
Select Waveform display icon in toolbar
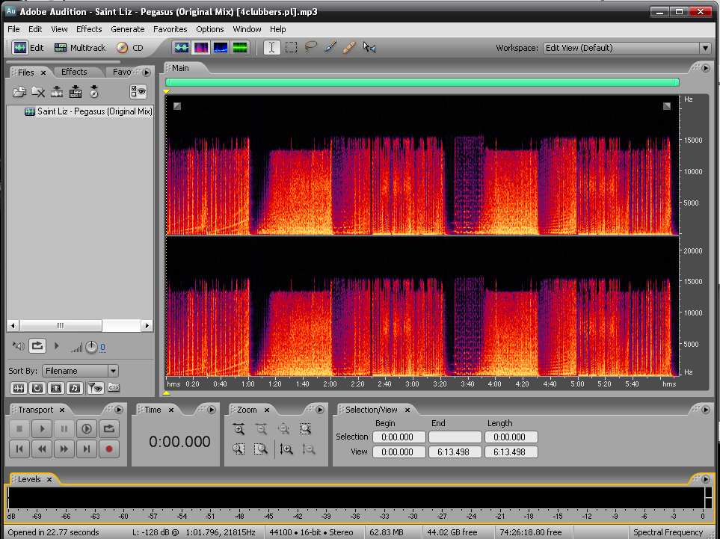pos(182,48)
